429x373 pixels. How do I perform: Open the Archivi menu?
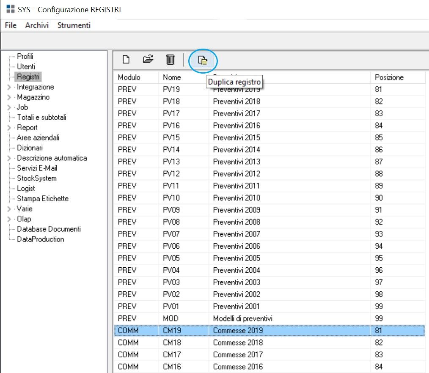pyautogui.click(x=37, y=25)
